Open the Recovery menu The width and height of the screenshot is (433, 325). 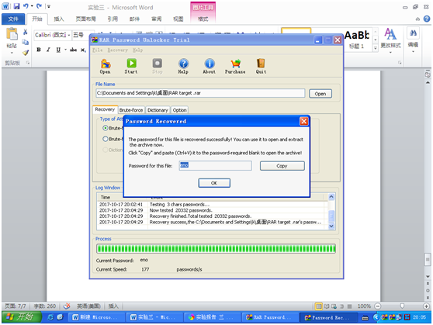(118, 50)
